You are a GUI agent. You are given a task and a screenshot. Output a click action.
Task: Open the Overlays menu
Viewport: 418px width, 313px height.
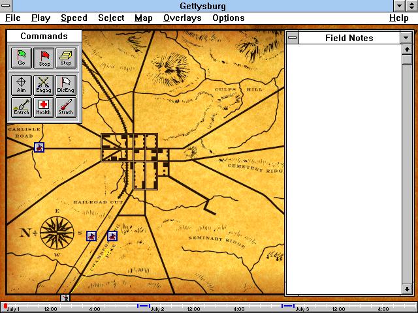pos(182,18)
